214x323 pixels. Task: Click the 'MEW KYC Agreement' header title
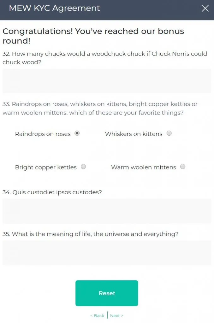[x=54, y=9]
